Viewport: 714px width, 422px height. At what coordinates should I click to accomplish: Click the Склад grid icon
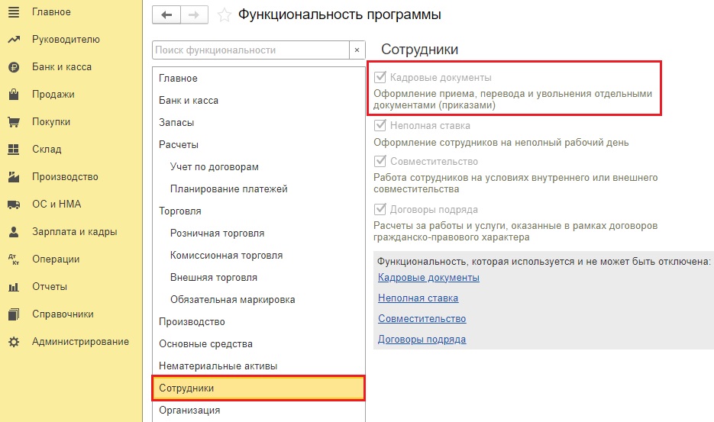point(14,150)
